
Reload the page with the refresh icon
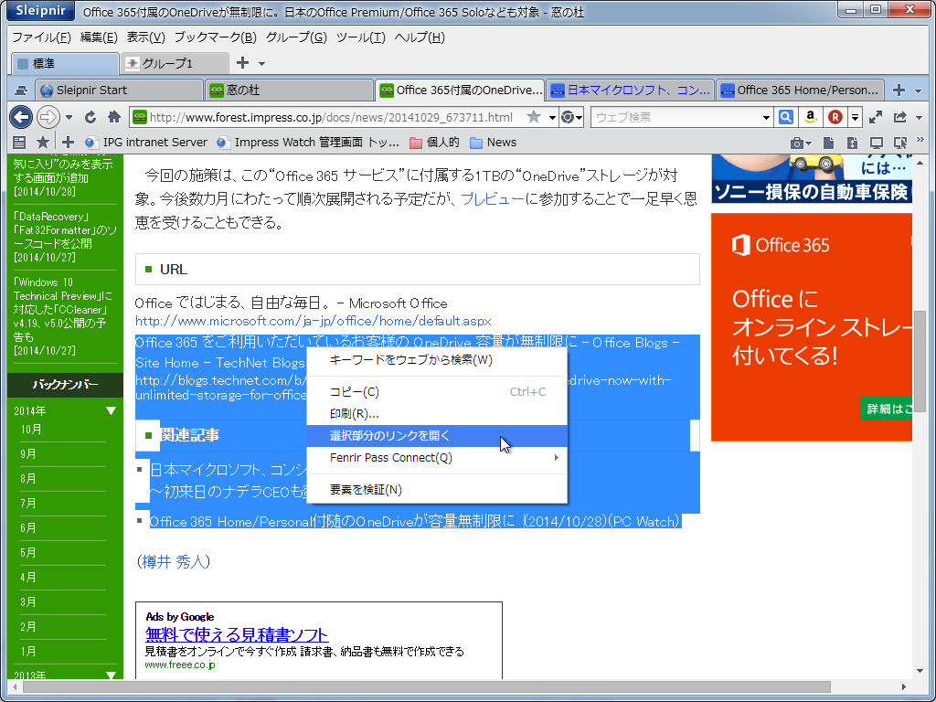tap(90, 117)
